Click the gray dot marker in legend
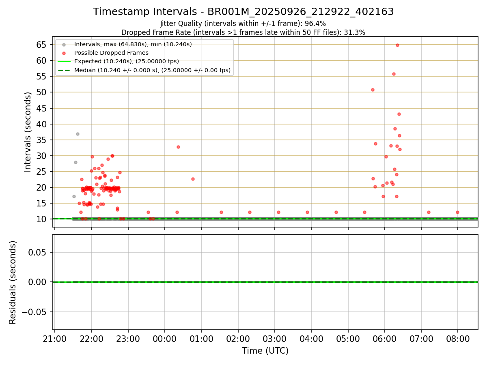The image size is (487, 365). tap(64, 44)
